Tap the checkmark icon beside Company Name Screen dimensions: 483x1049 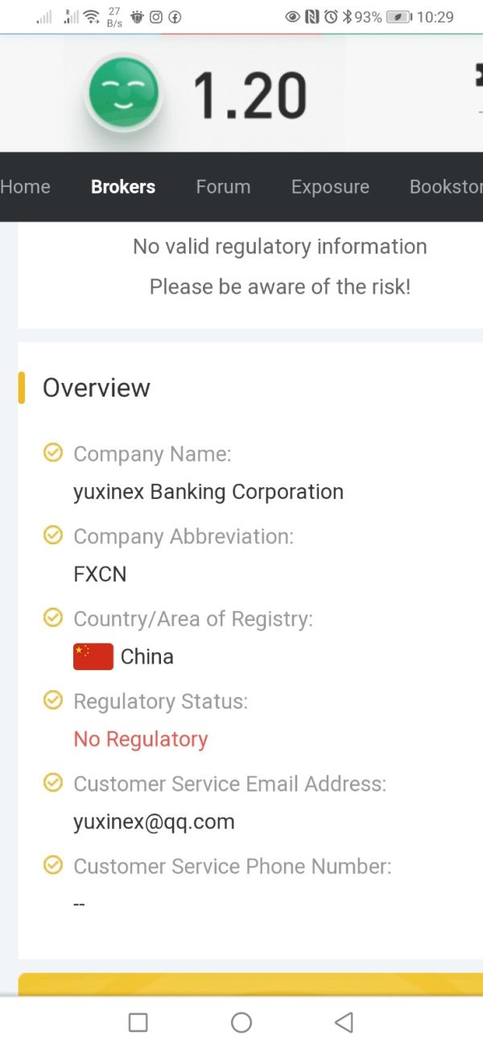52,453
